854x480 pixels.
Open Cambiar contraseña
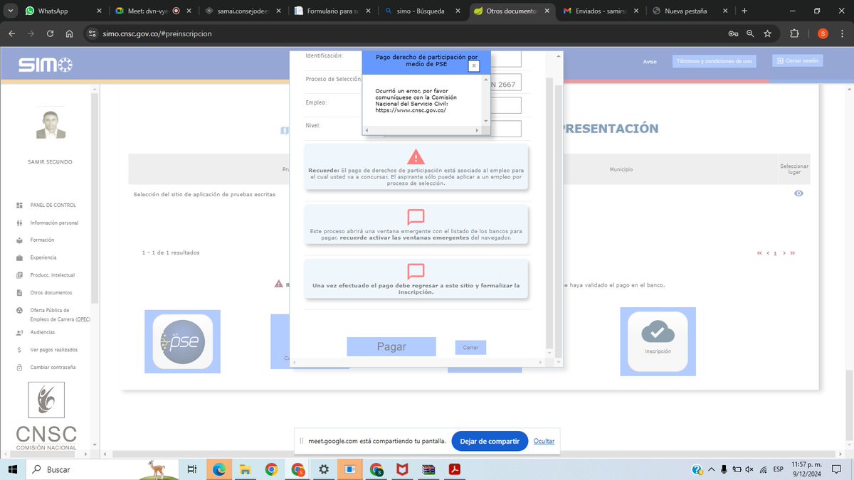53,367
